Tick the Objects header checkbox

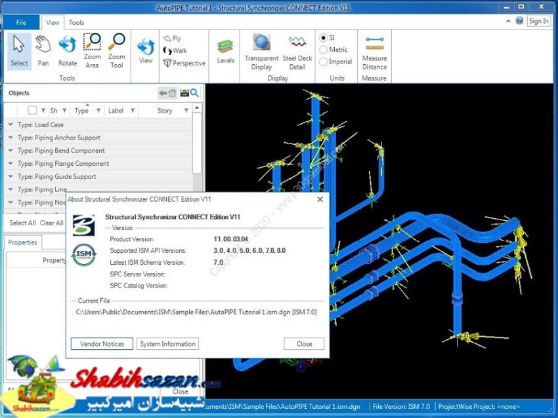pos(32,111)
